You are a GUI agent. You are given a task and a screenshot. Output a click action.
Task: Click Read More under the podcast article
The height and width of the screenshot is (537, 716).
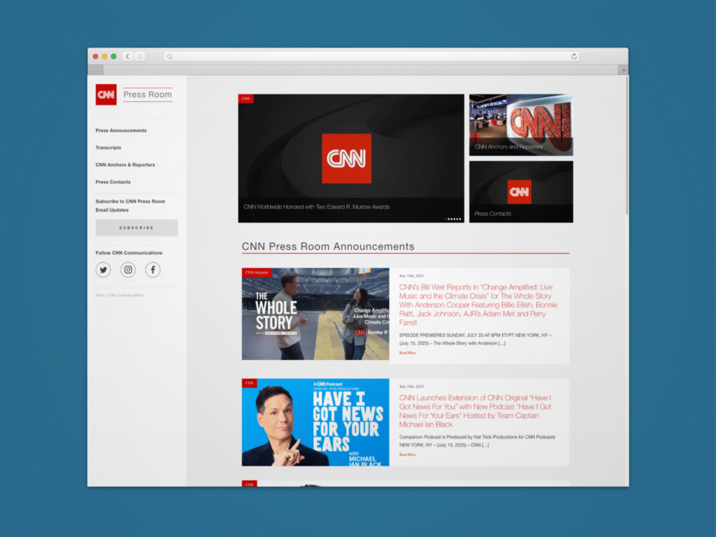tap(408, 454)
